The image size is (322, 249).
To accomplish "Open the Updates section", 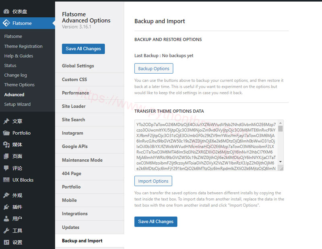I will click(89, 227).
